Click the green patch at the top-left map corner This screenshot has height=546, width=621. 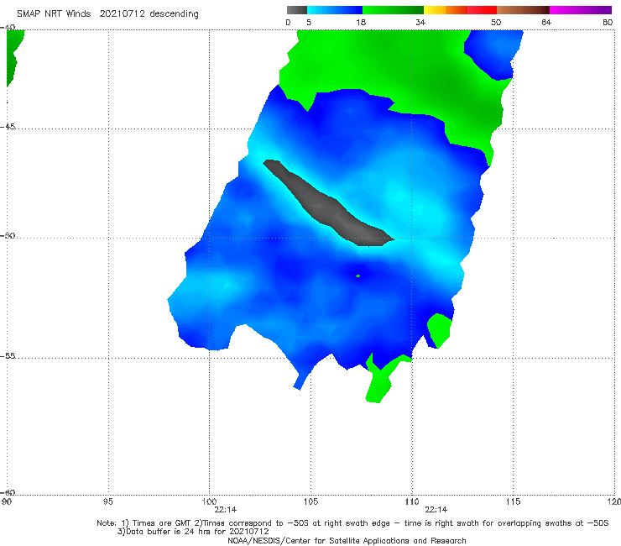pyautogui.click(x=14, y=55)
